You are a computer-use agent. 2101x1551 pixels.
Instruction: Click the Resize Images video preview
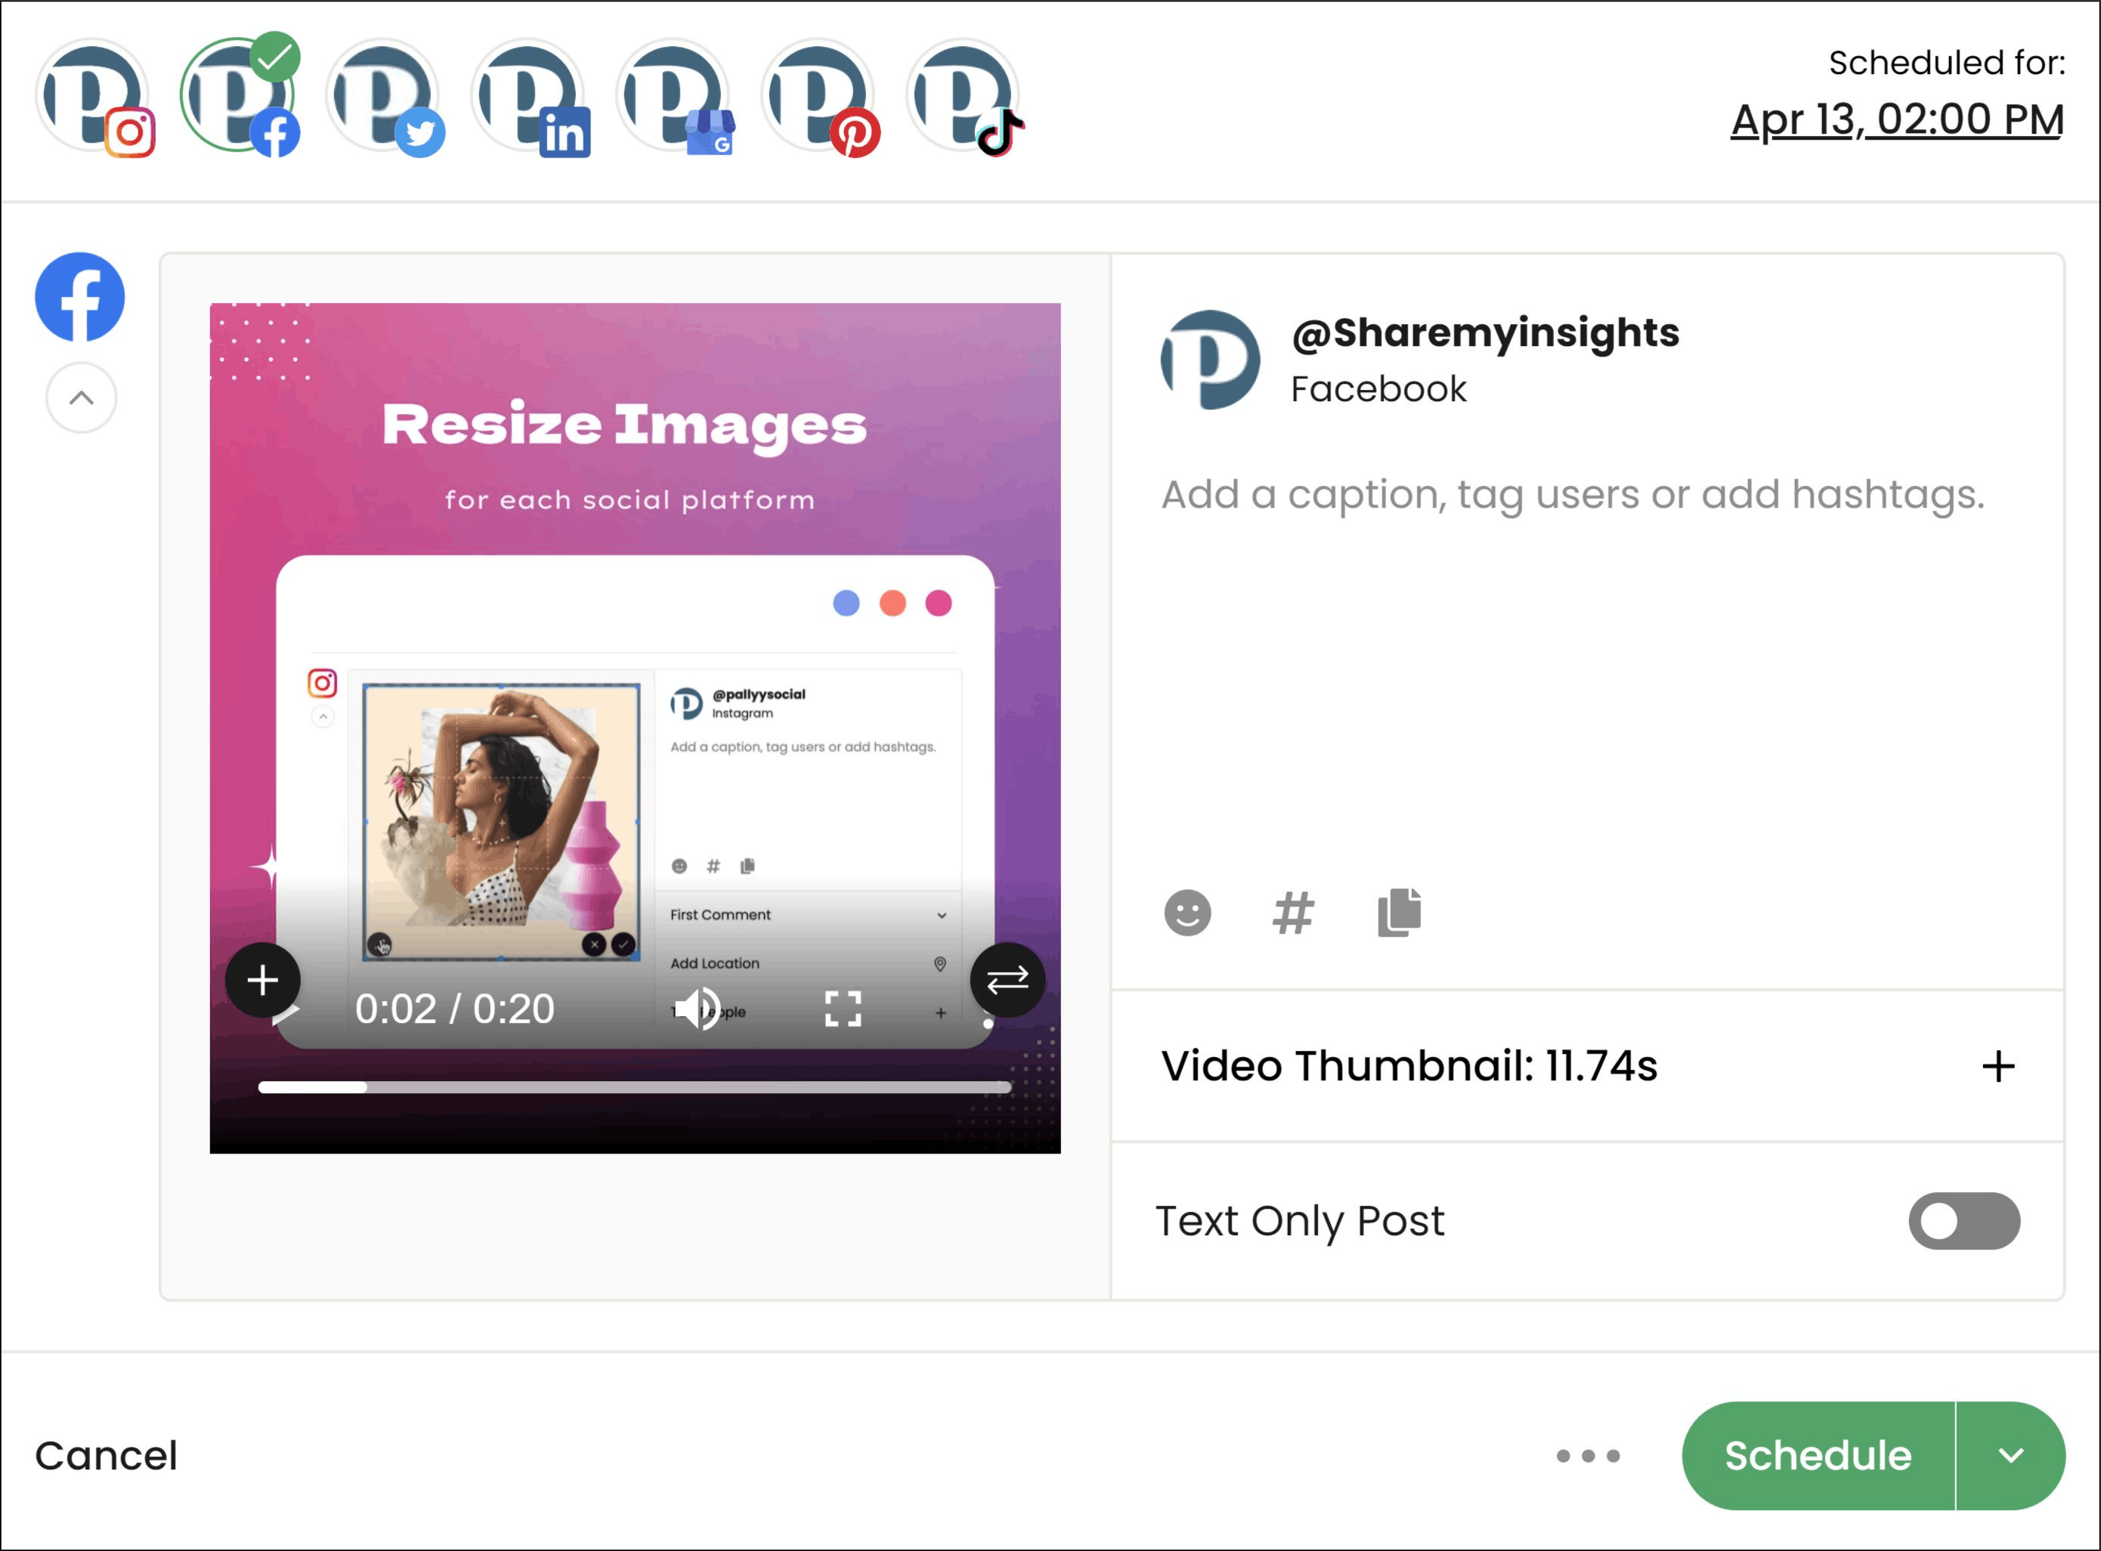pyautogui.click(x=635, y=728)
